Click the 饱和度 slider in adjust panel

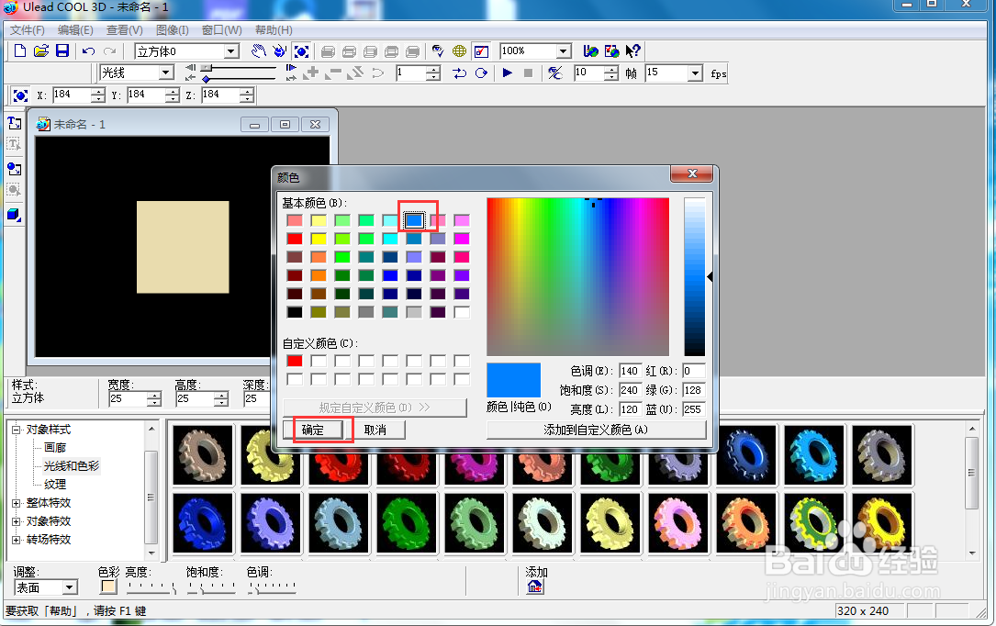click(211, 587)
